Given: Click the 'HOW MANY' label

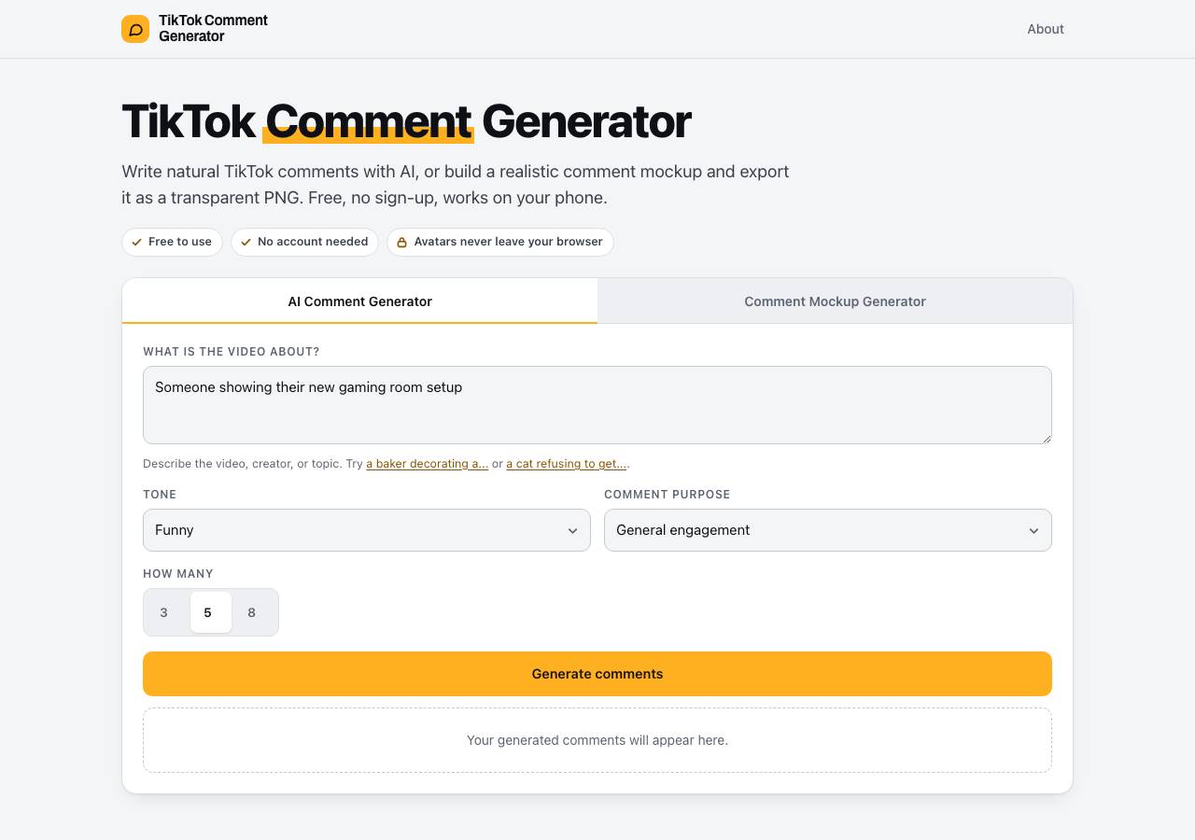Looking at the screenshot, I should 178,574.
